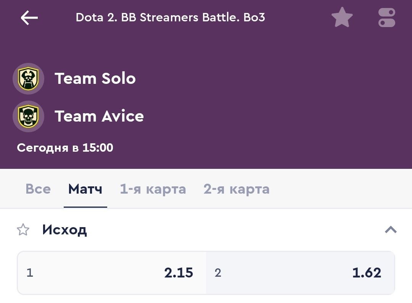Select the Матч tab
Viewport: 412px width, 303px height.
pos(85,189)
